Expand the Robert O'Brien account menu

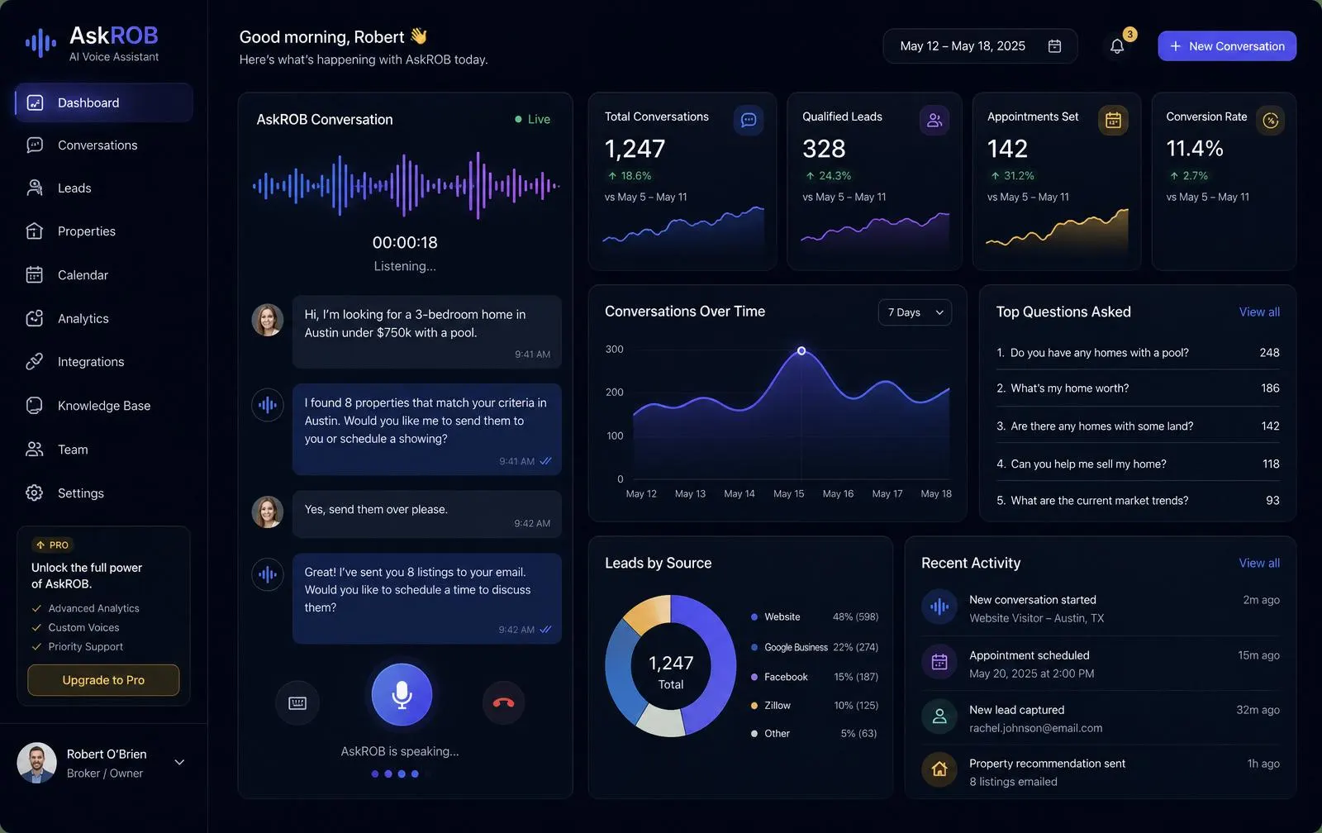tap(179, 762)
